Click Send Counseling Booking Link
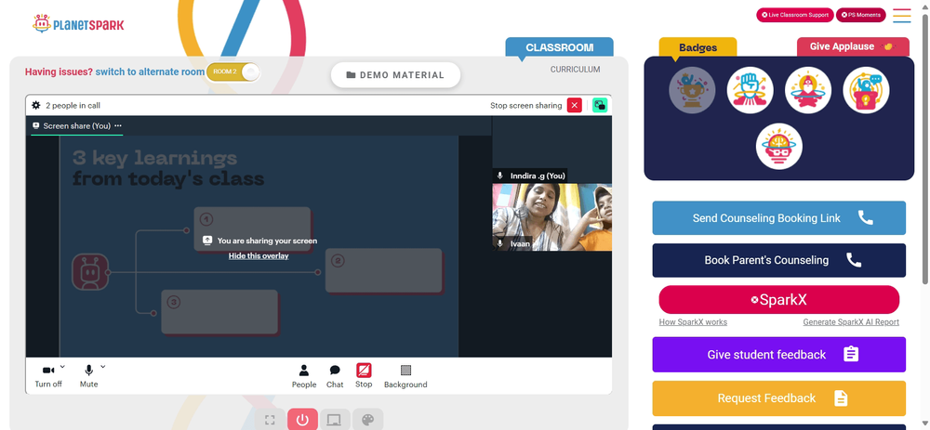 778,218
